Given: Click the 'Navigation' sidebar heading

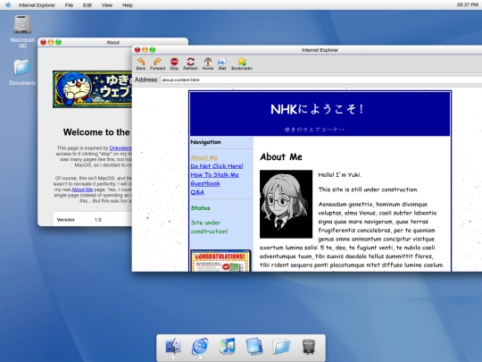Looking at the screenshot, I should point(205,142).
